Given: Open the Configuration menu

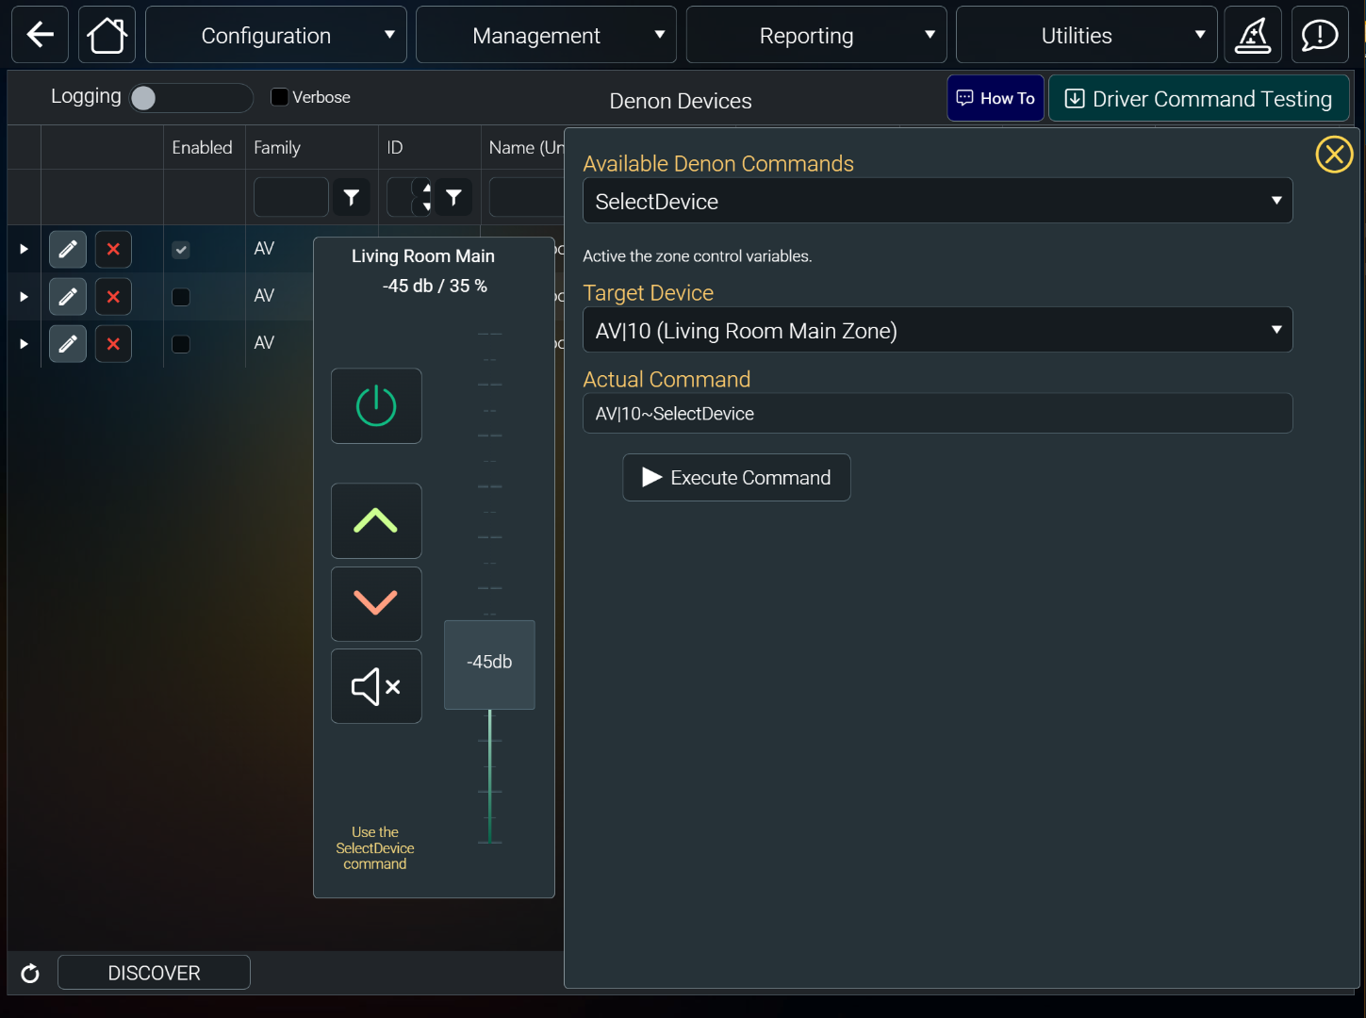Looking at the screenshot, I should [x=276, y=35].
